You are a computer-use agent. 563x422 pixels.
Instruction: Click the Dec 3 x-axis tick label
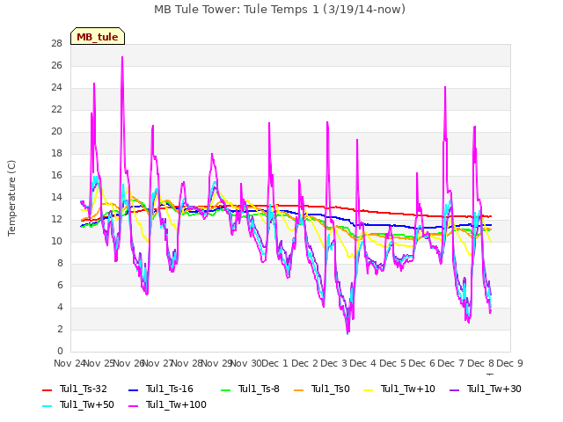[x=333, y=363]
